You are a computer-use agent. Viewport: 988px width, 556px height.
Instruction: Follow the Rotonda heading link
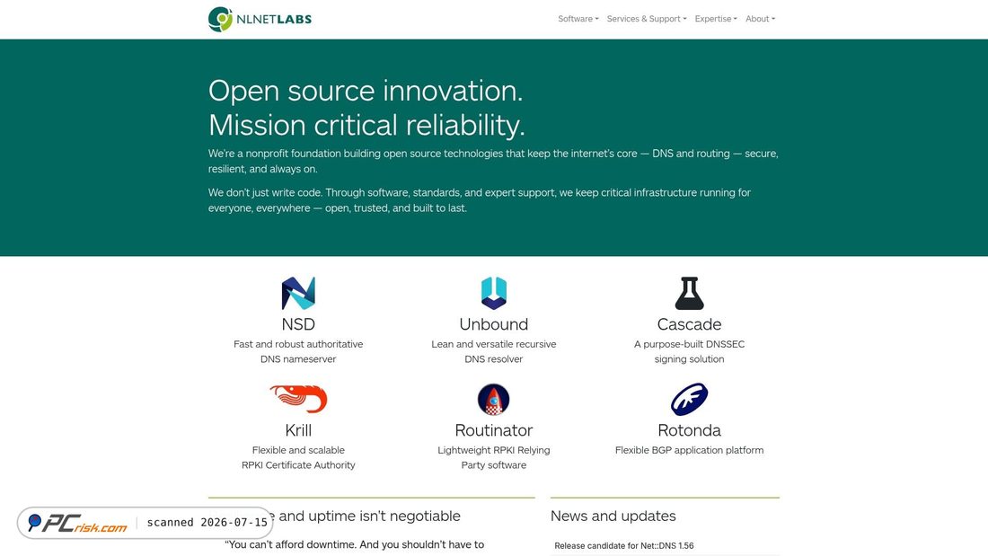[689, 430]
